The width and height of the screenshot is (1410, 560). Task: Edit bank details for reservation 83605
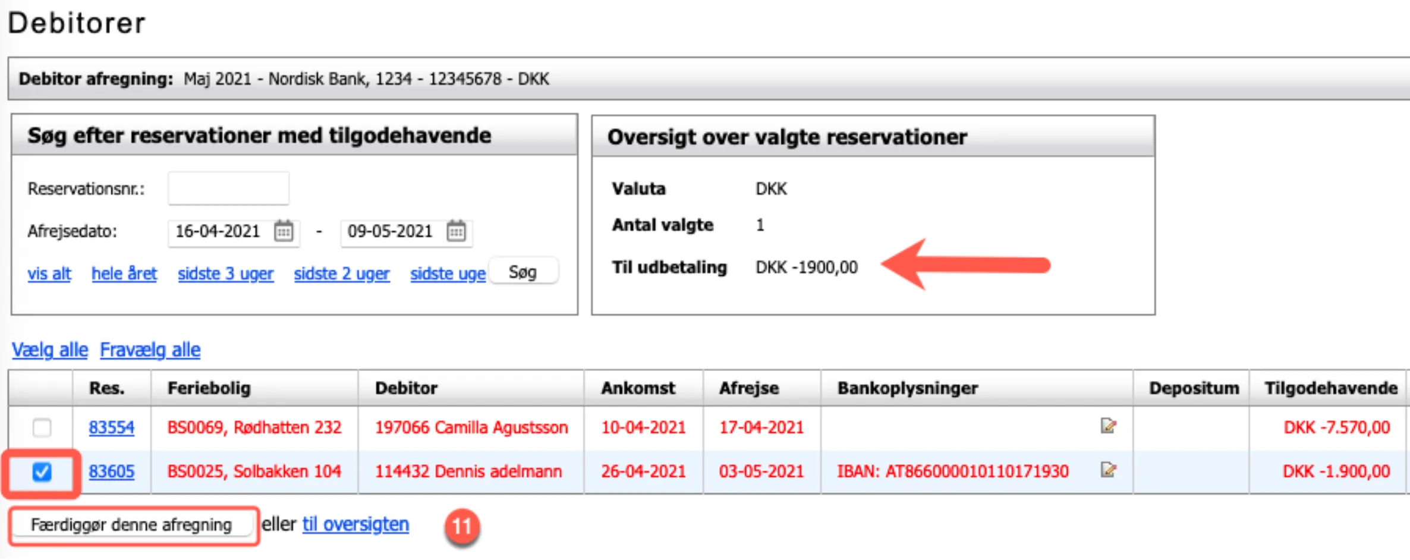tap(1108, 470)
